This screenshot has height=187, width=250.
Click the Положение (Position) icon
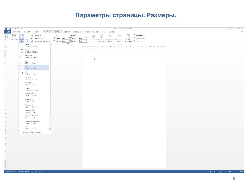click(93, 36)
